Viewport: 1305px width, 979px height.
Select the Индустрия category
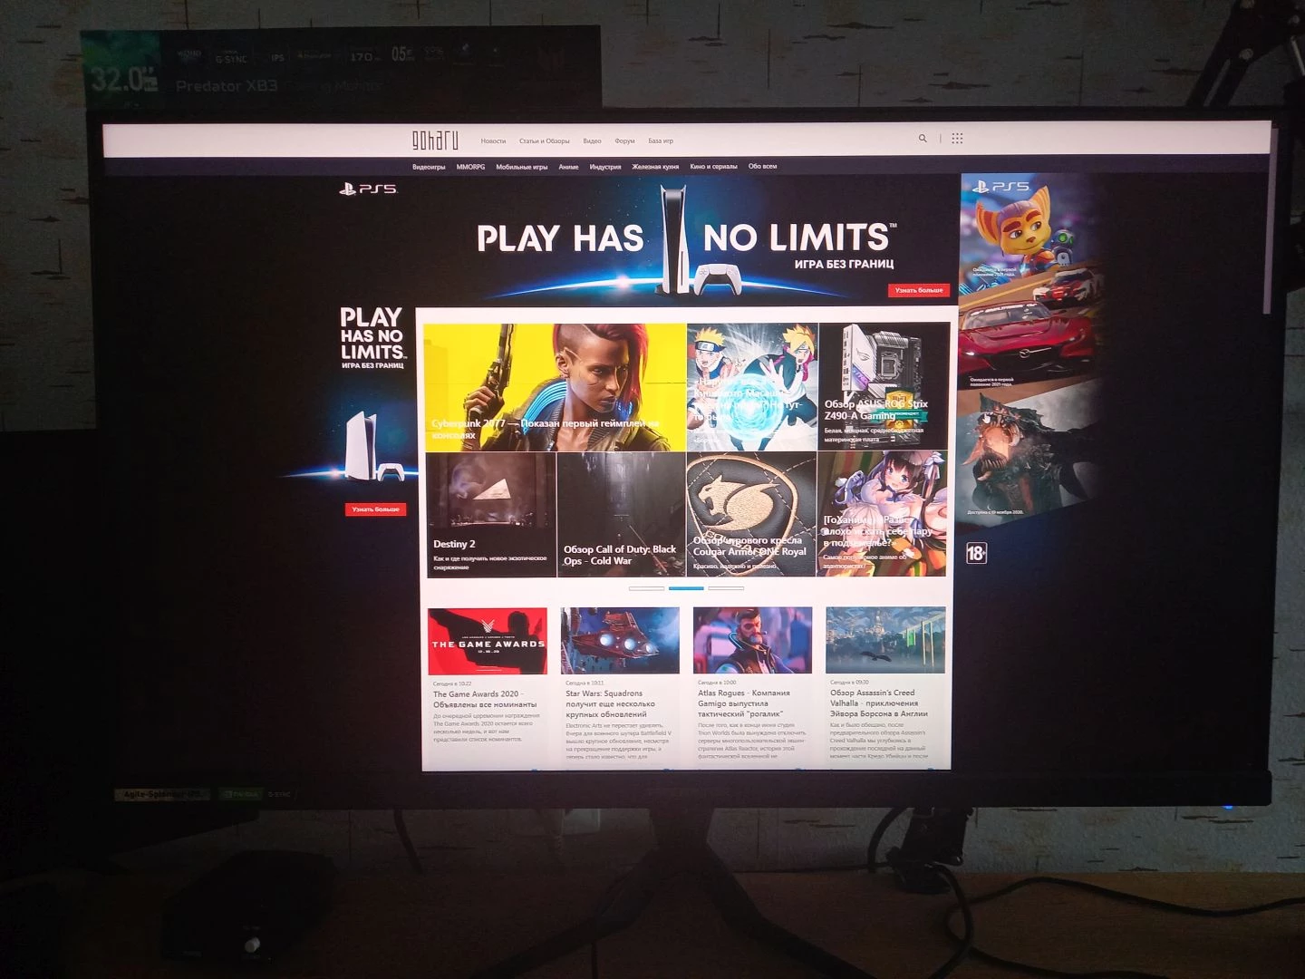(x=605, y=167)
